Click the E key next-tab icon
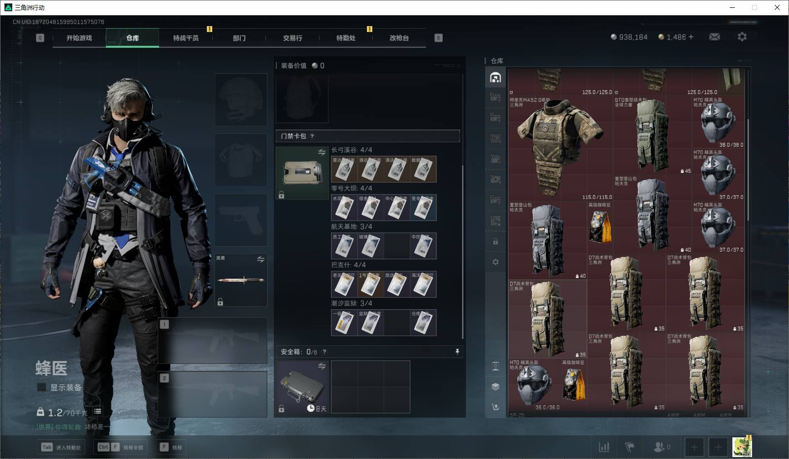789x459 pixels. coord(438,38)
